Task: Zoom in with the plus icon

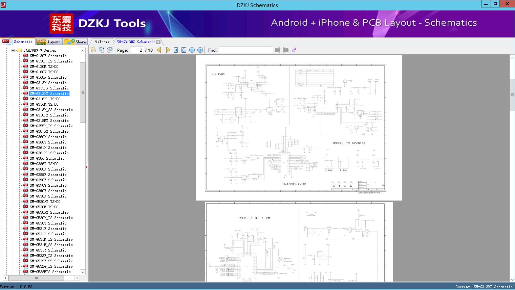Action: point(200,50)
